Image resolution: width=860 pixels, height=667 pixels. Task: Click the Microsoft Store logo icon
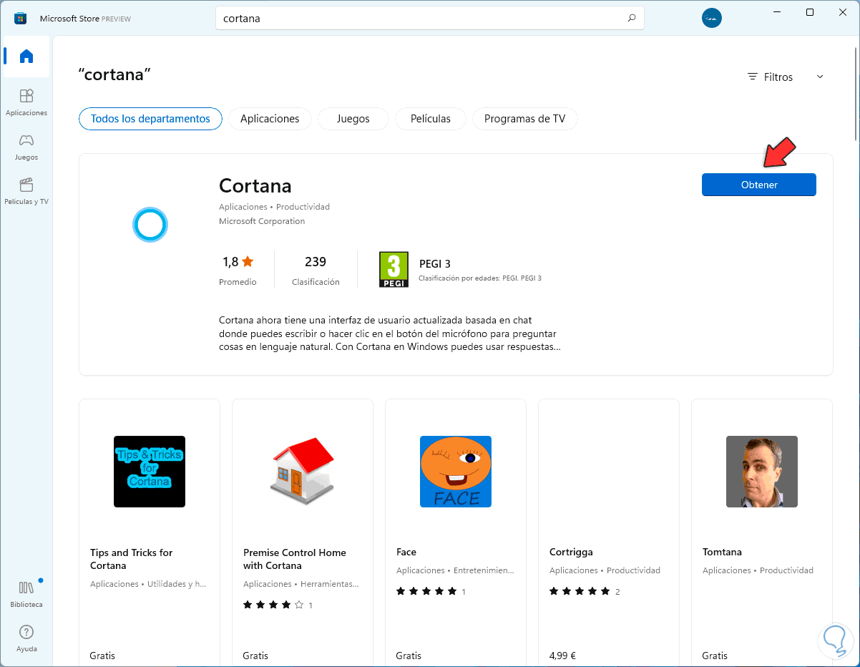20,18
